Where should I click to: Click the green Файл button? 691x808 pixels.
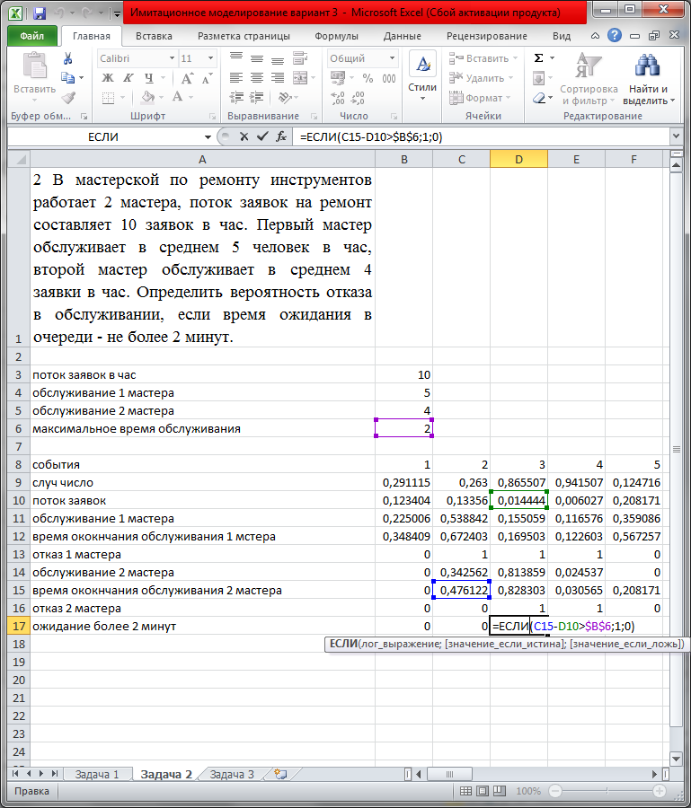[32, 36]
